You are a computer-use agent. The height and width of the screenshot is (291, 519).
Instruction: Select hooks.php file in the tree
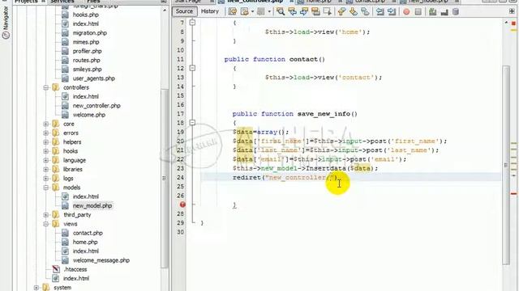click(86, 15)
